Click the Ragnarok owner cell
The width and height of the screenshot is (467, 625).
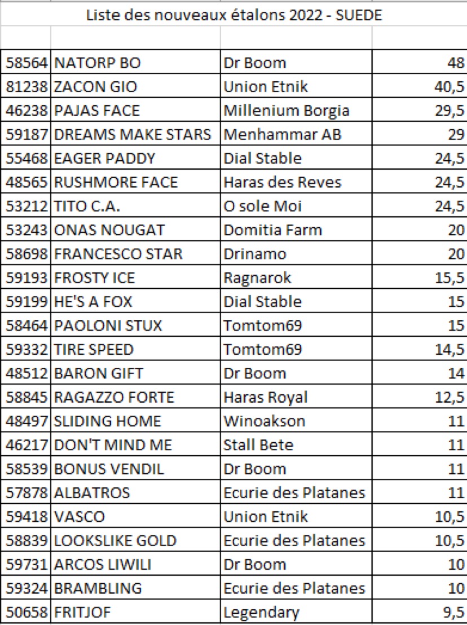tap(296, 278)
